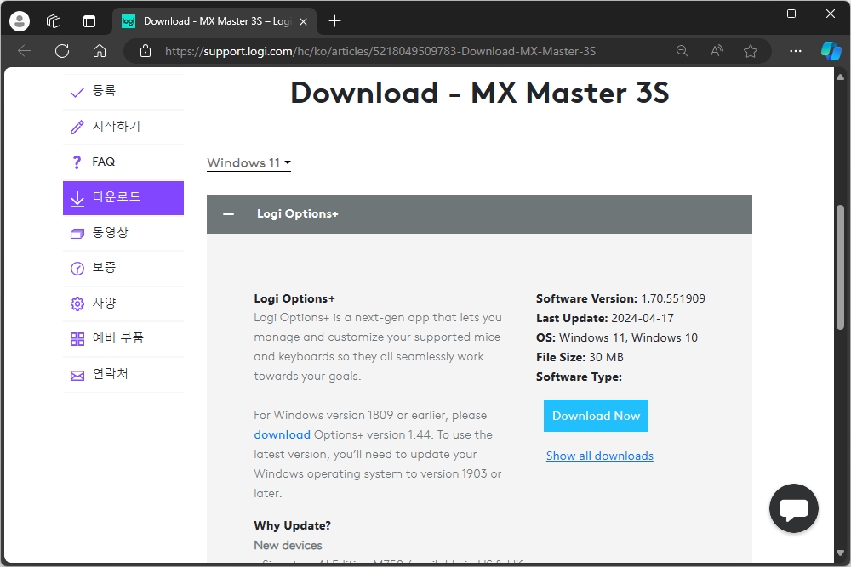Open the 연락처 sidebar item

pyautogui.click(x=123, y=374)
